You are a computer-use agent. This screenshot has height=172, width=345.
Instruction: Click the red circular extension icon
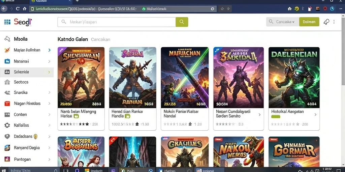[325, 9]
